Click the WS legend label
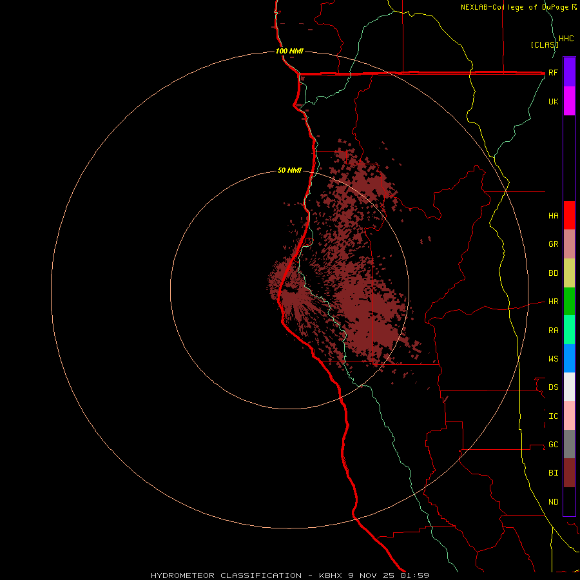The width and height of the screenshot is (580, 580). [554, 359]
